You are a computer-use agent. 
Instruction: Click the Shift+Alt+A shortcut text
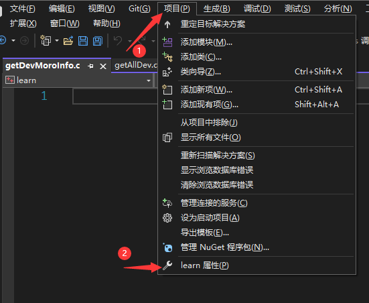tap(317, 105)
